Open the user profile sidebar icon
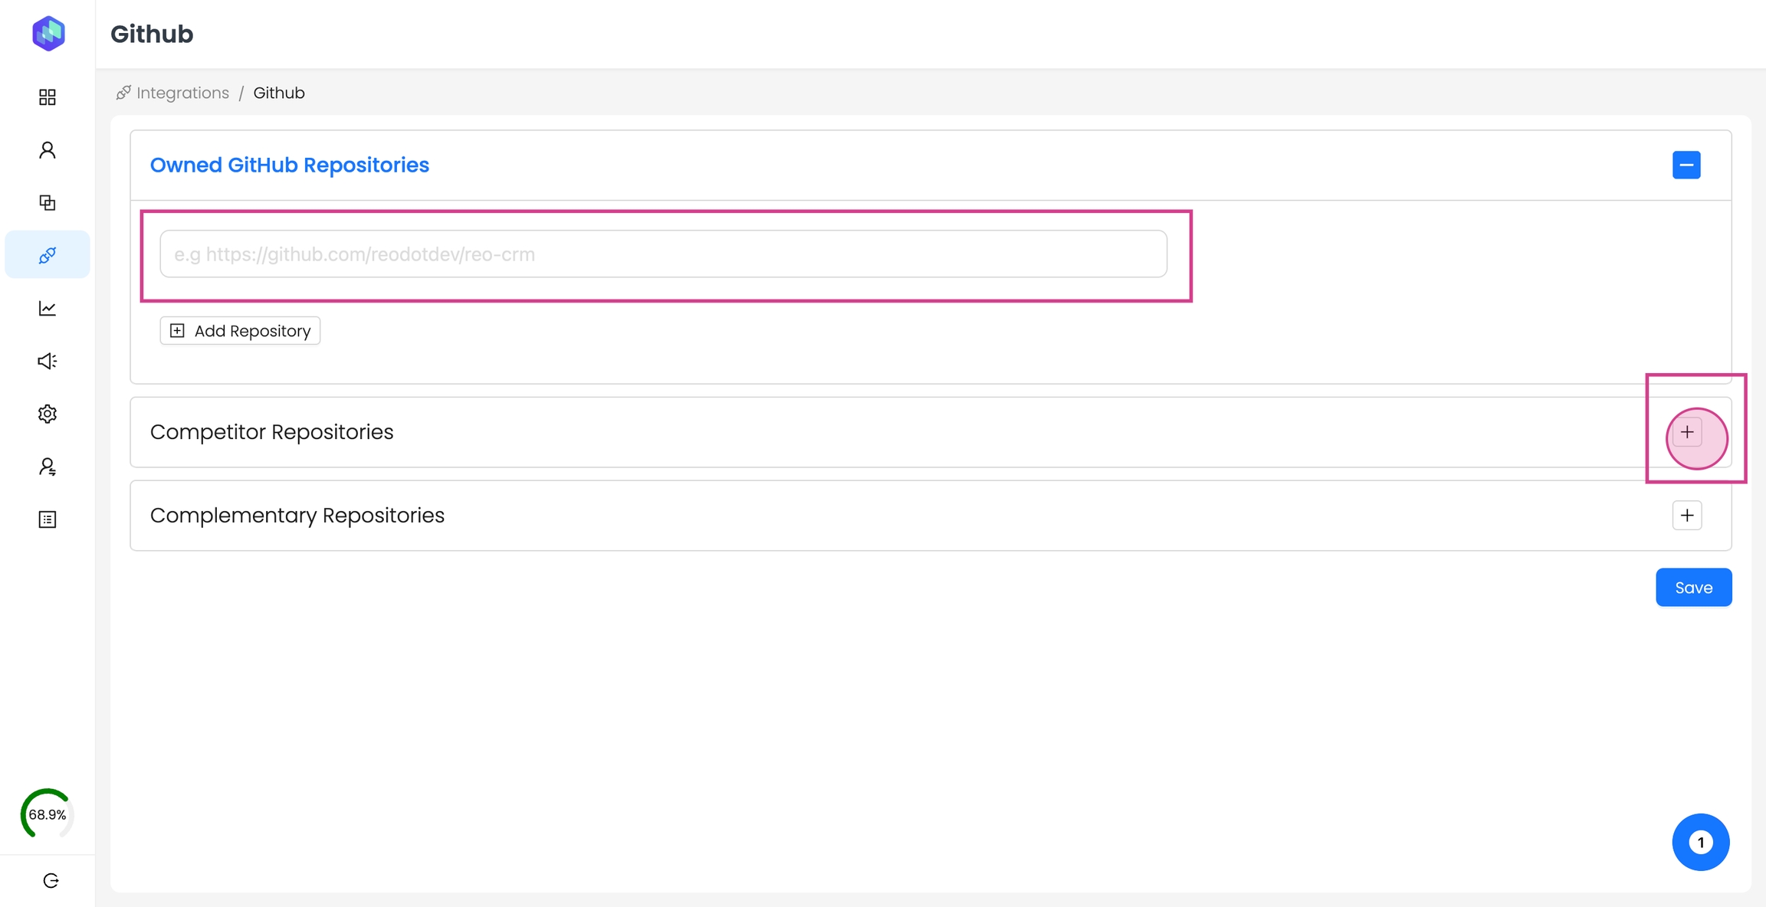The height and width of the screenshot is (907, 1766). tap(48, 150)
